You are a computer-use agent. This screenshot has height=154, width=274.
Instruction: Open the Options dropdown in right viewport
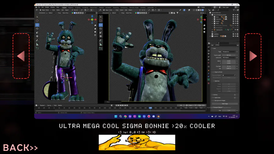pos(202,13)
